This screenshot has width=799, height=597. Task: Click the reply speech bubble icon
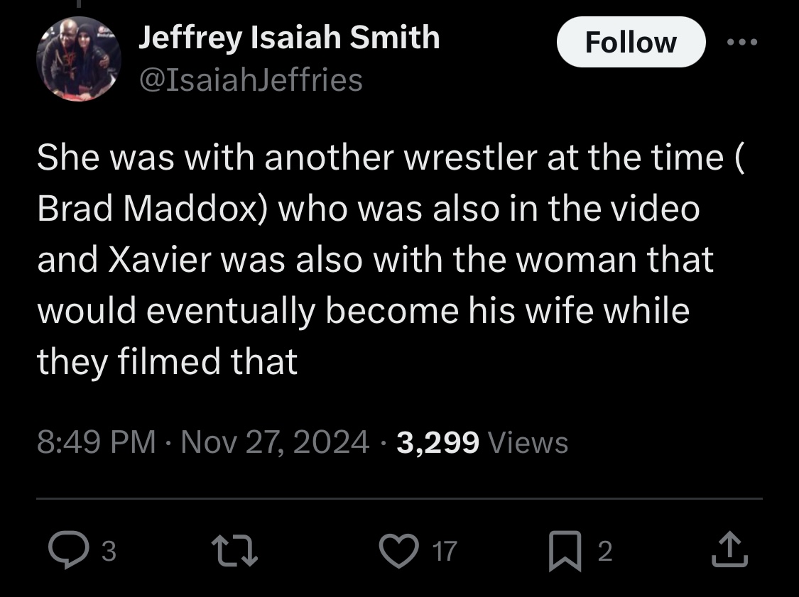coord(67,552)
